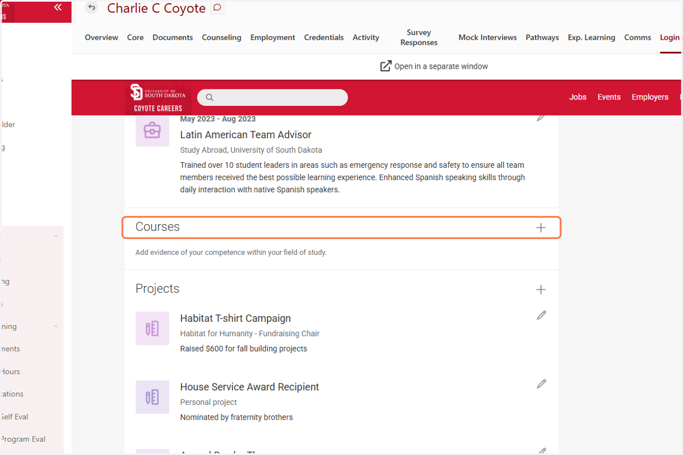Select the Employment tab
Image resolution: width=683 pixels, height=455 pixels.
point(273,38)
